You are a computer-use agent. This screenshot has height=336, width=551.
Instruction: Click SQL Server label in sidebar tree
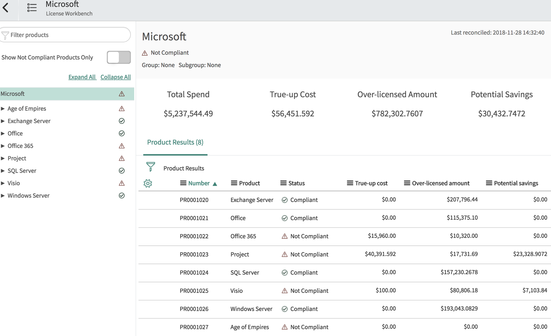point(22,171)
